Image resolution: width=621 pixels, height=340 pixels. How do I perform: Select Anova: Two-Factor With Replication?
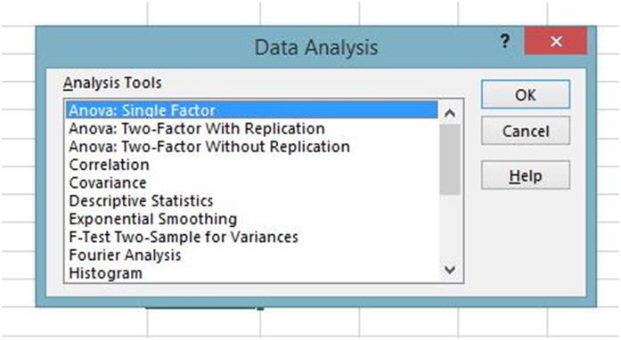(252, 128)
